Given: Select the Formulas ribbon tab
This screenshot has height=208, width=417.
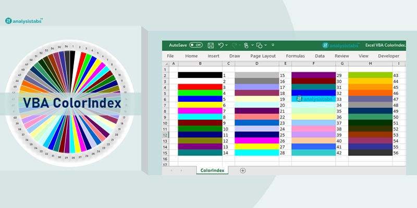Looking at the screenshot, I should point(296,56).
